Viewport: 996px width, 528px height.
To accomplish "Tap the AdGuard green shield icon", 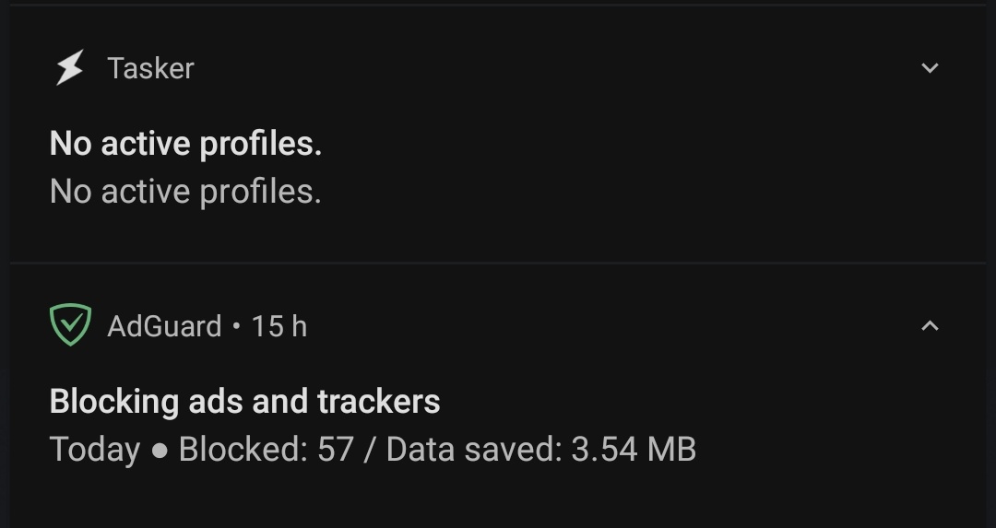I will (70, 325).
